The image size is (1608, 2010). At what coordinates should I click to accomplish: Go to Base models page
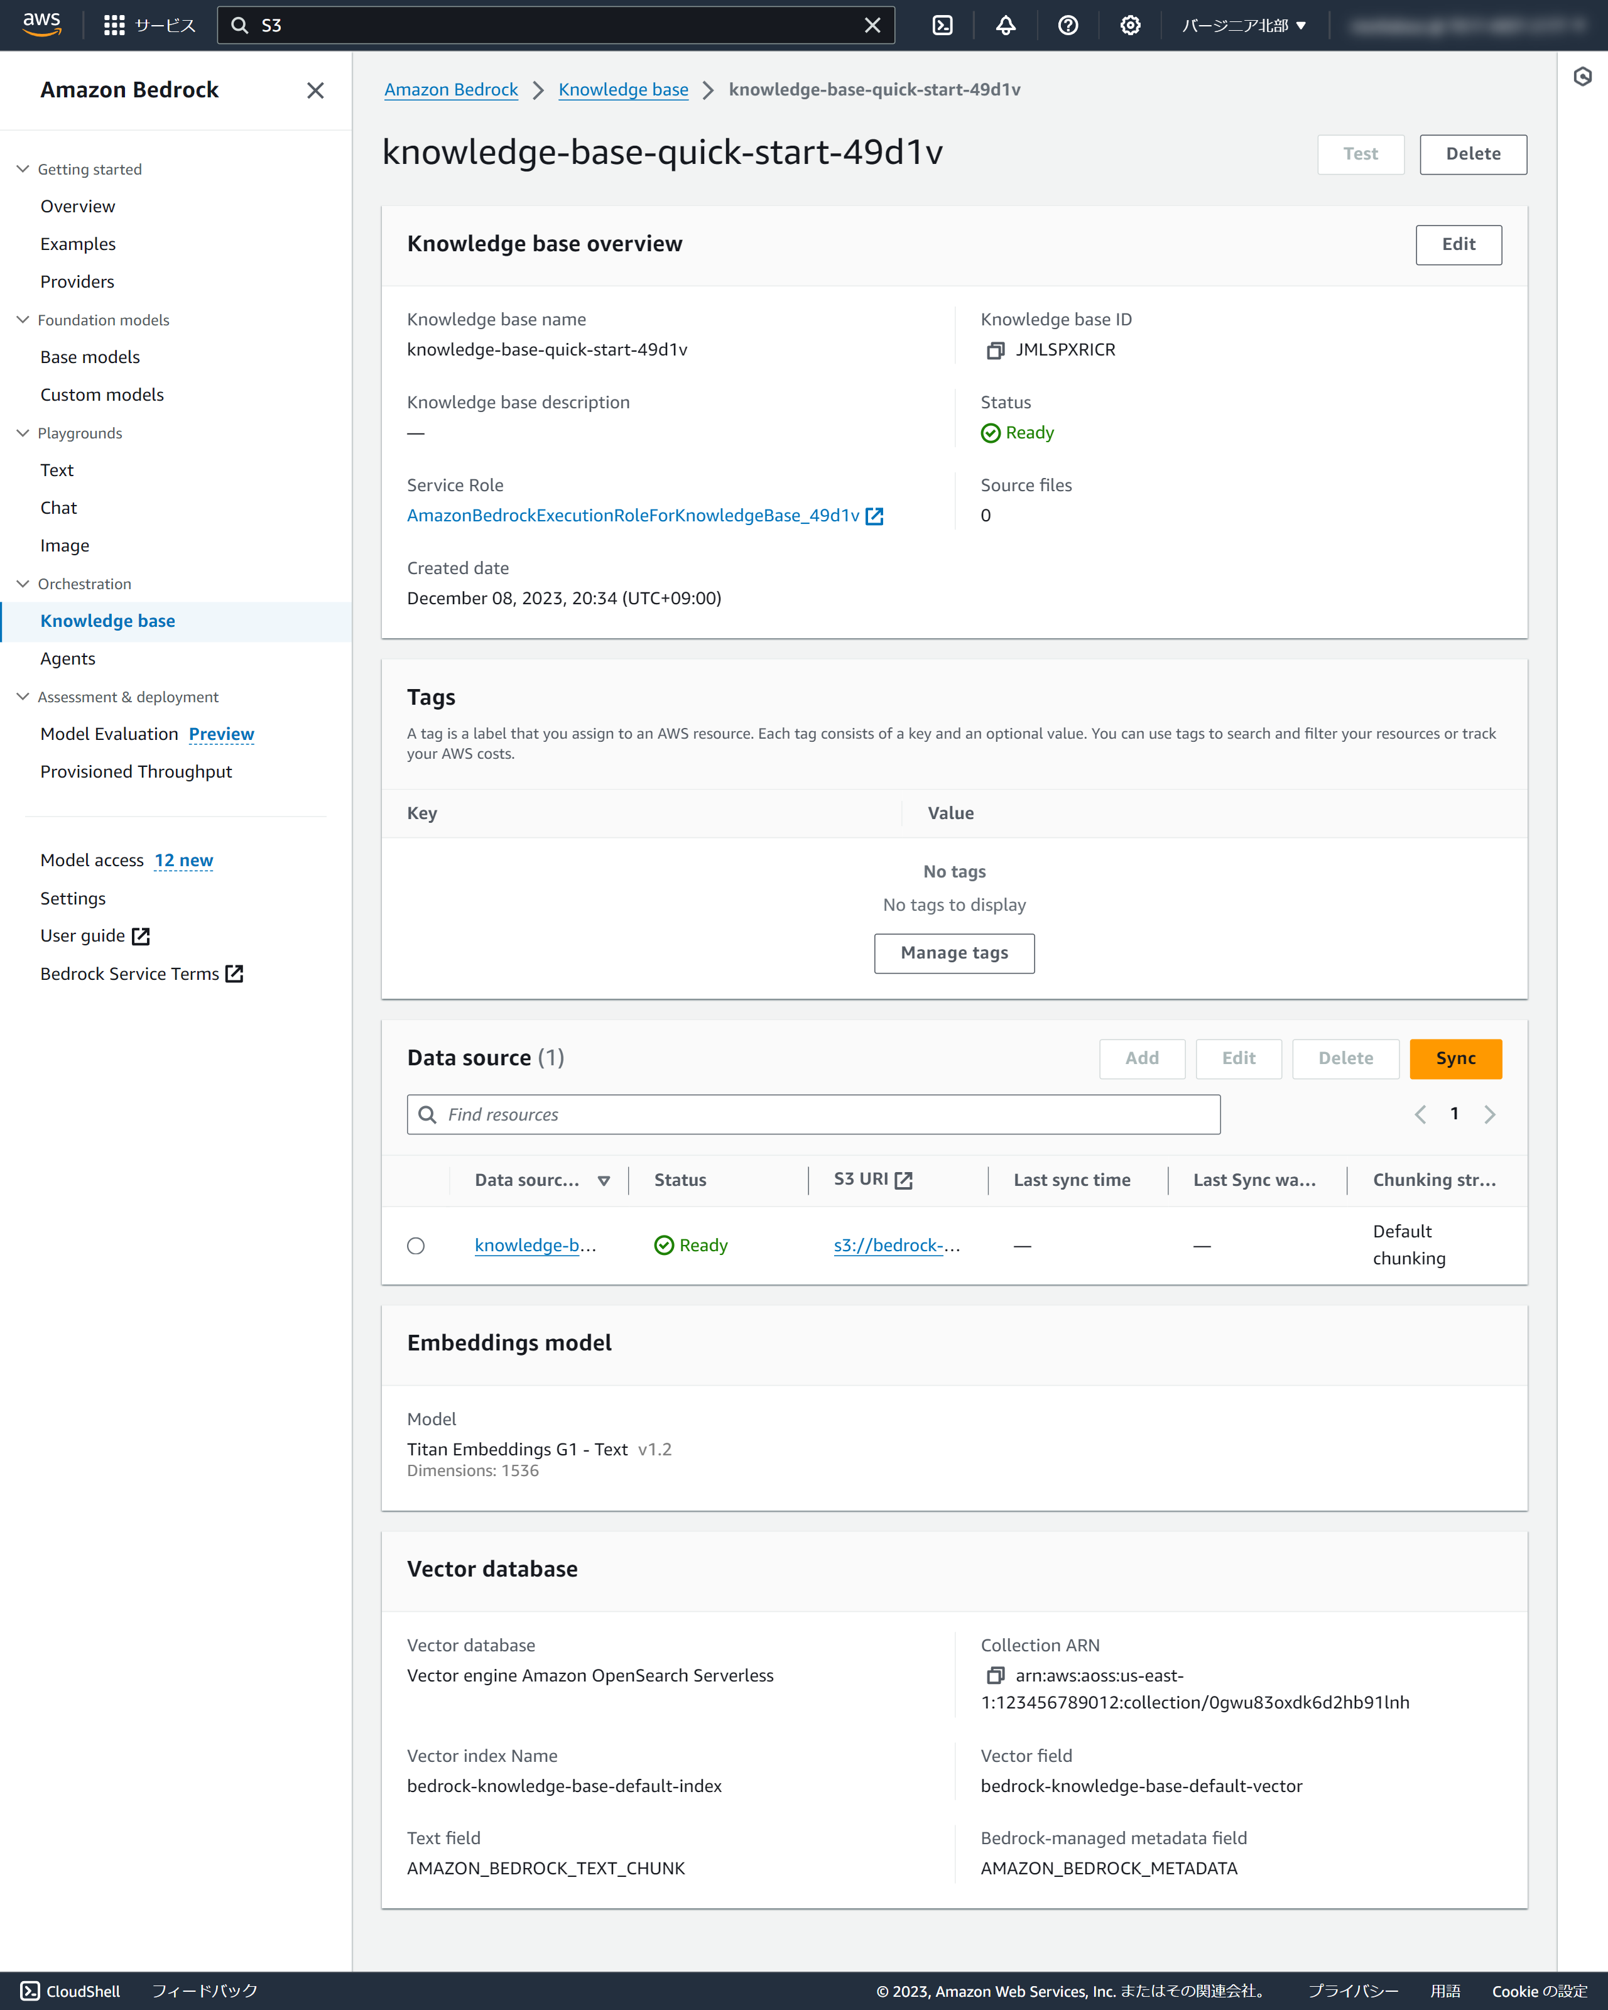(89, 357)
